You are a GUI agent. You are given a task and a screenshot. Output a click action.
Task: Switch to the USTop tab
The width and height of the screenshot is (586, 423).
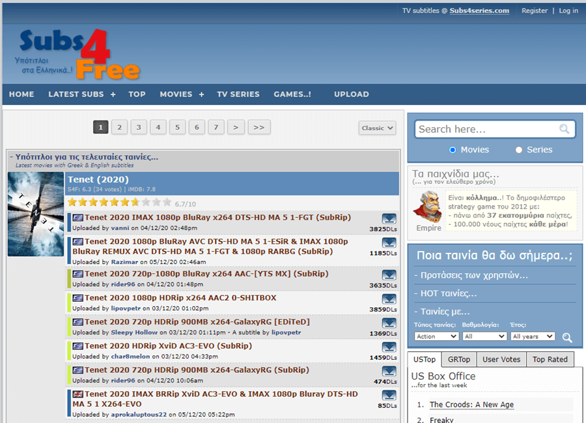coord(425,359)
